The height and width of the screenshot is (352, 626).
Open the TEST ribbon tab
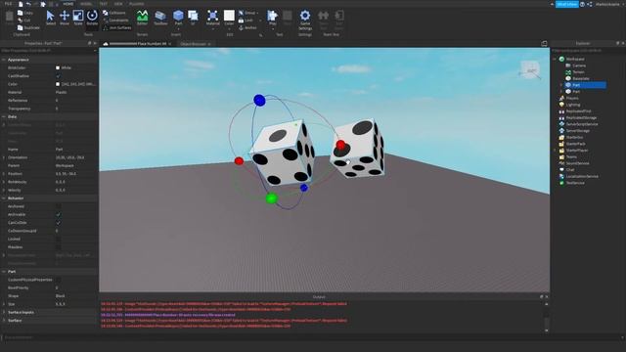point(104,4)
